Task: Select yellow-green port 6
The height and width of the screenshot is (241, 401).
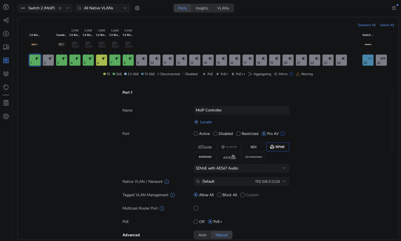Action: (x=101, y=60)
